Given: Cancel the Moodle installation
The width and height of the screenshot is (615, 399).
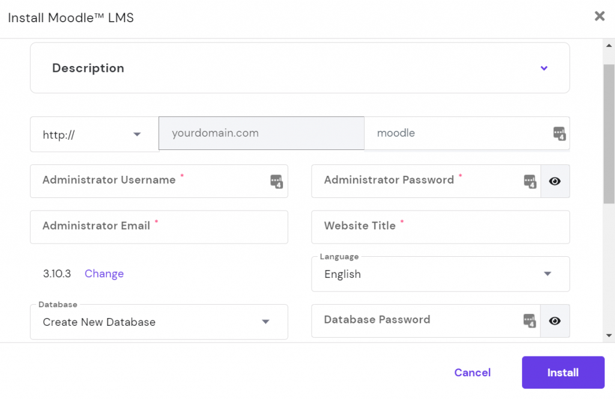Looking at the screenshot, I should [x=472, y=372].
